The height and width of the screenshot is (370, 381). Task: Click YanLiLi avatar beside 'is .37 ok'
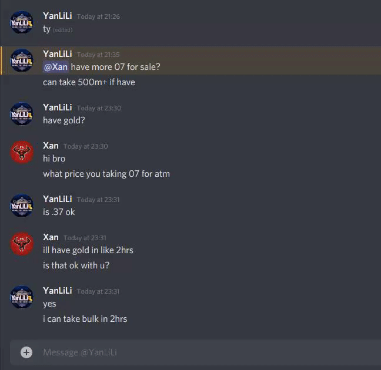22,206
